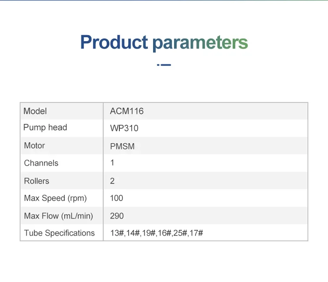Viewport: 328px width, 282px height.
Task: Select the Rollers label cell
Action: 37,181
